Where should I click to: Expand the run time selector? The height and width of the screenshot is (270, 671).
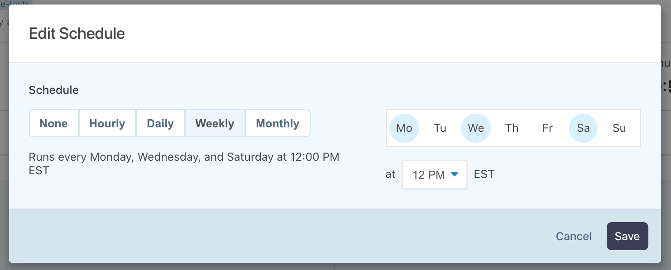(434, 174)
